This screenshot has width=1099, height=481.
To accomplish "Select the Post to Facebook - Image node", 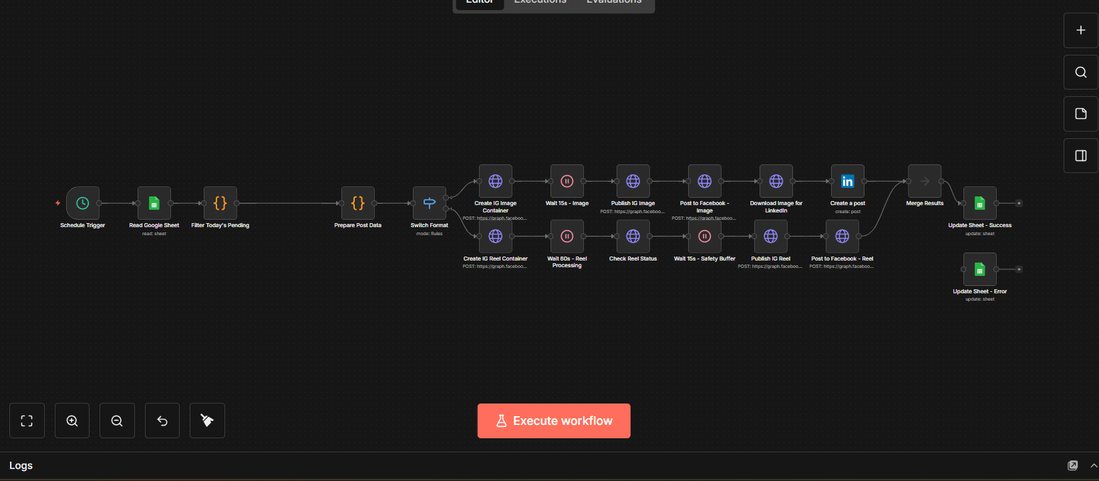I will tap(705, 181).
